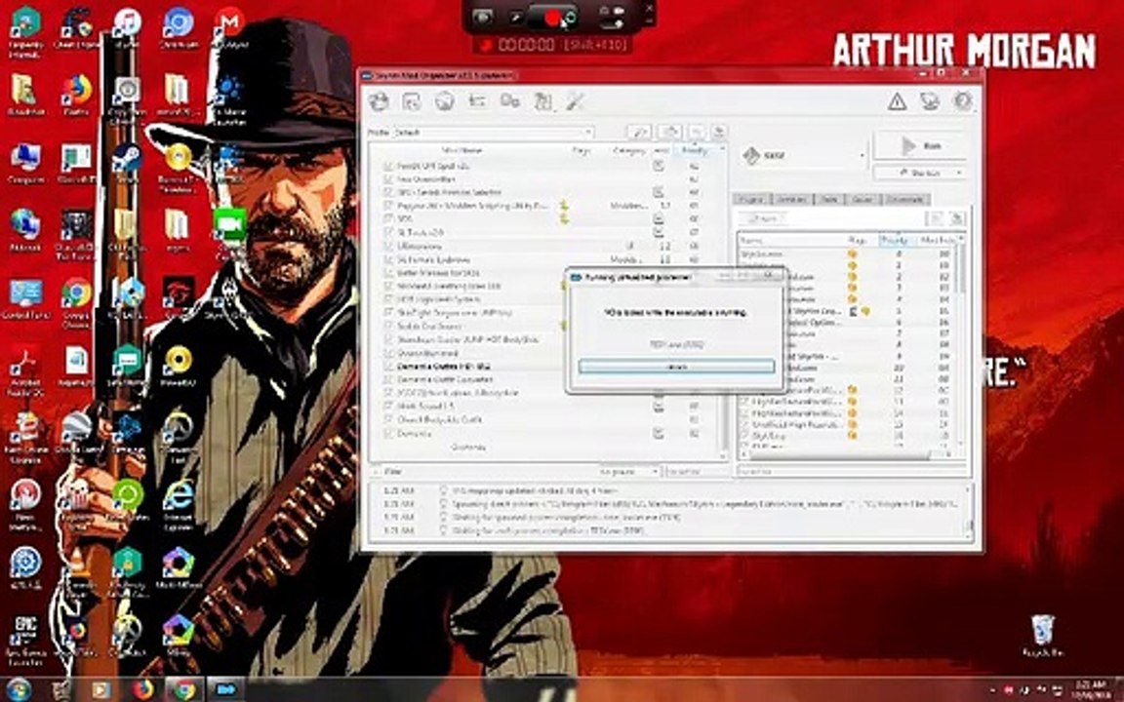Image resolution: width=1124 pixels, height=702 pixels.
Task: Click the Sort button above plugin list
Action: point(762,218)
